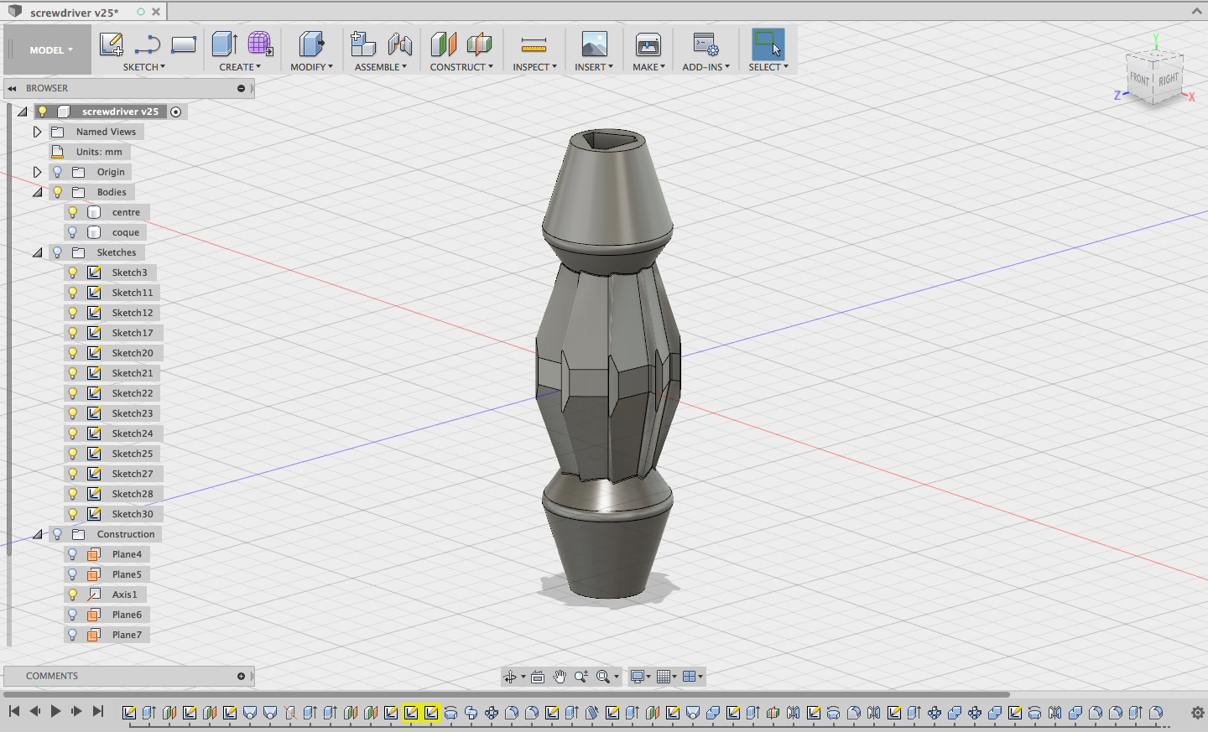Select the Midplane construct icon
This screenshot has height=732, width=1208.
(x=480, y=44)
